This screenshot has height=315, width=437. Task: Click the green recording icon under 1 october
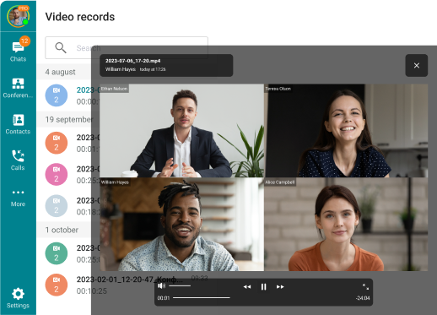(57, 253)
